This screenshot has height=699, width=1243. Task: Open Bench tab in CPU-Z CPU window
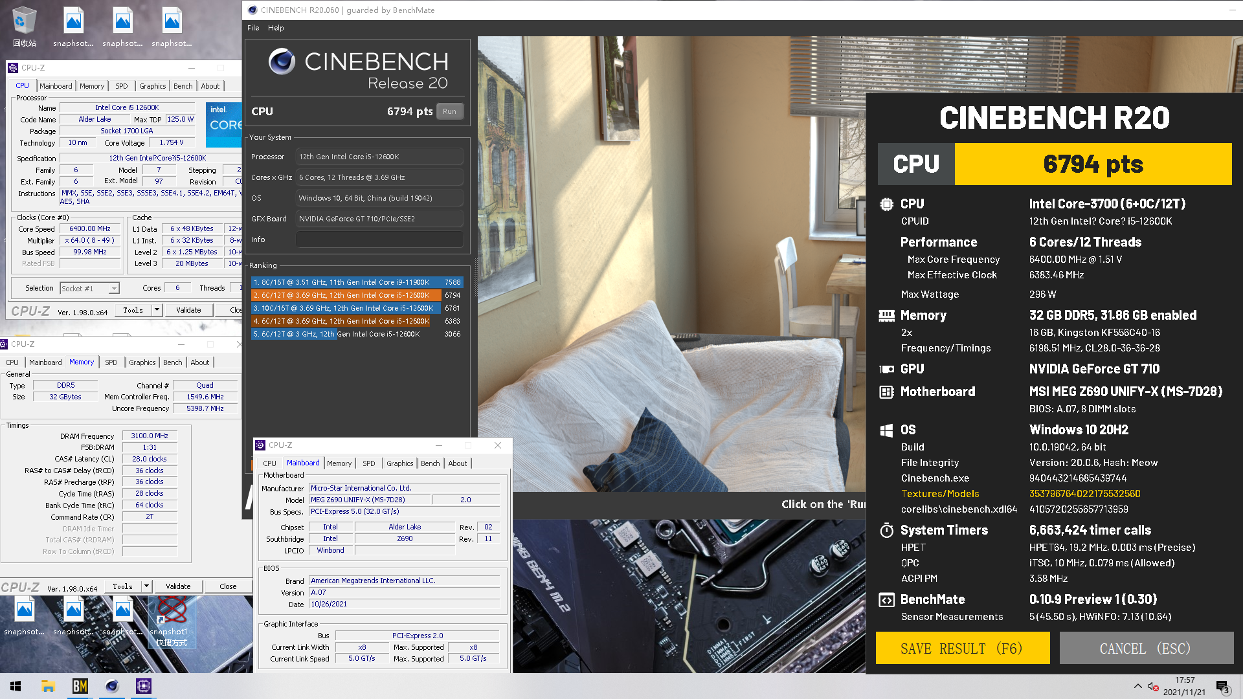point(183,86)
